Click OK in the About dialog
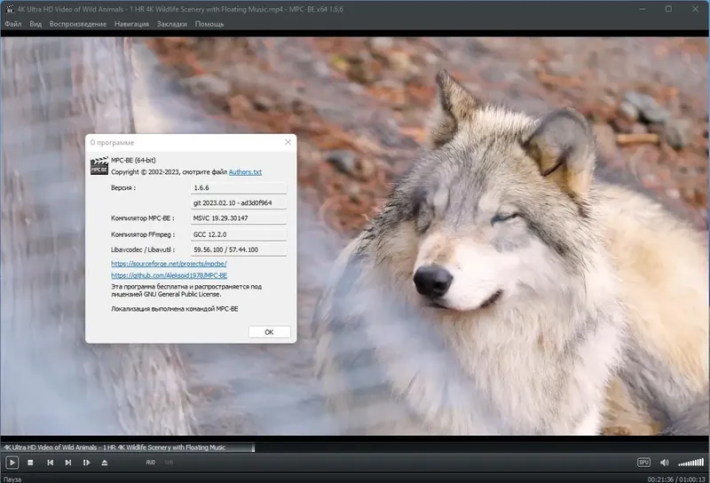710x483 pixels. pyautogui.click(x=269, y=332)
